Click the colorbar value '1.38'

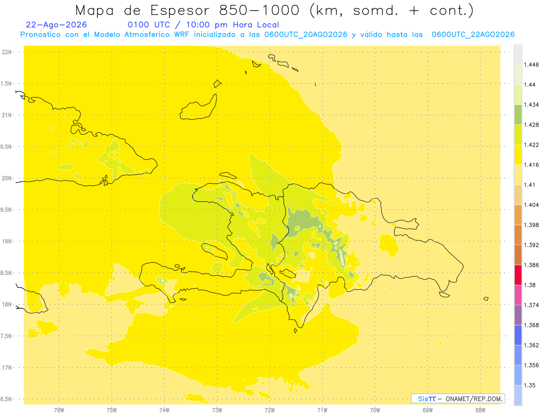(x=530, y=285)
